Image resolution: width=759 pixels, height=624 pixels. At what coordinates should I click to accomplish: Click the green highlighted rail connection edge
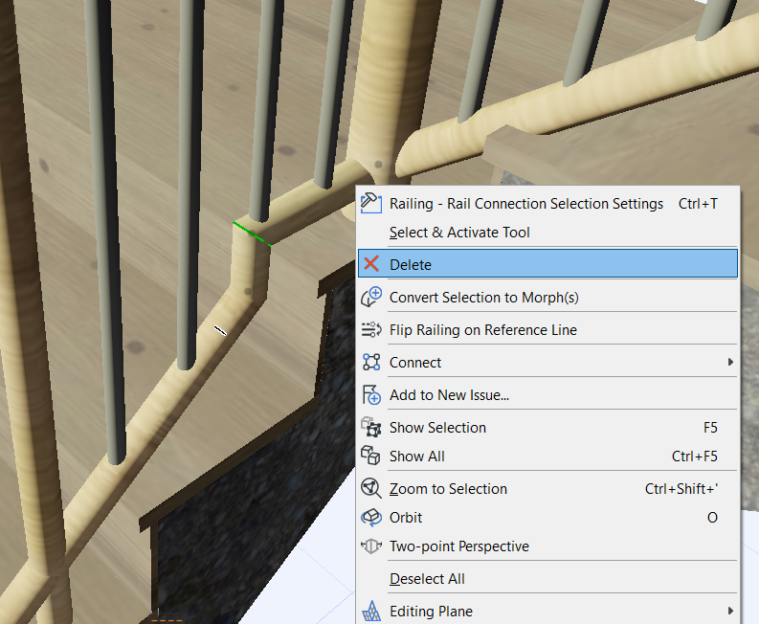(252, 234)
